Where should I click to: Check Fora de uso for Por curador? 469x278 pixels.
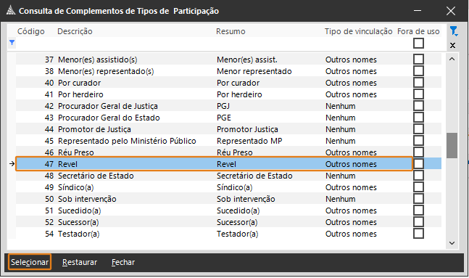pos(418,82)
